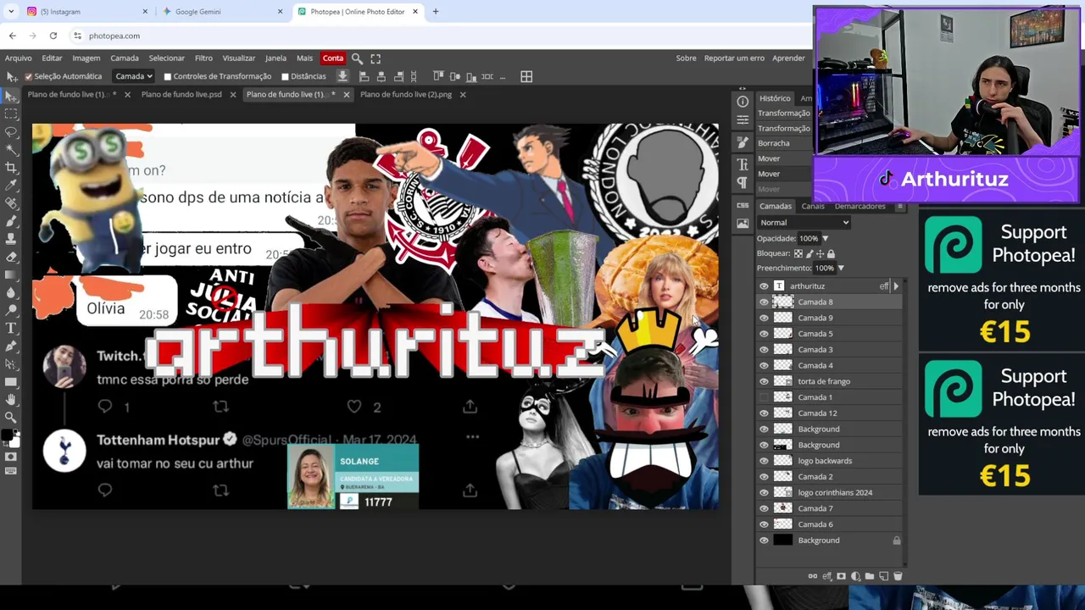The width and height of the screenshot is (1085, 610).
Task: Select the Move tool in toolbox
Action: tap(11, 96)
